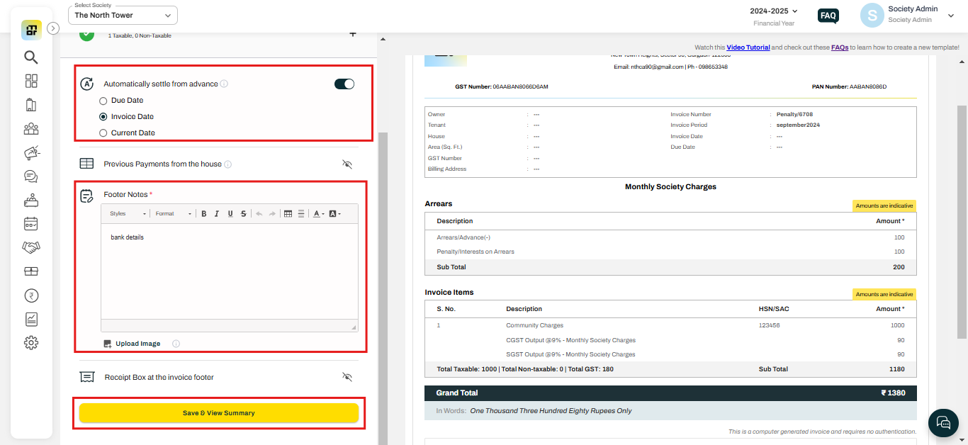Viewport: 968px width, 445px height.
Task: Select the Current Date radio option
Action: coord(103,133)
